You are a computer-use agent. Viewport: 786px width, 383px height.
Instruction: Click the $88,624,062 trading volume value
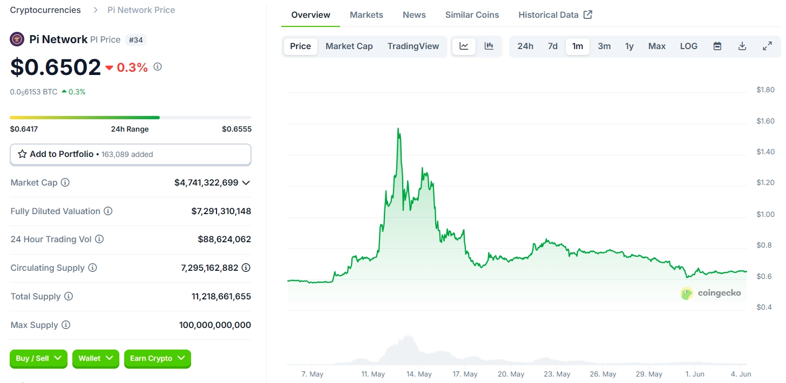point(225,239)
